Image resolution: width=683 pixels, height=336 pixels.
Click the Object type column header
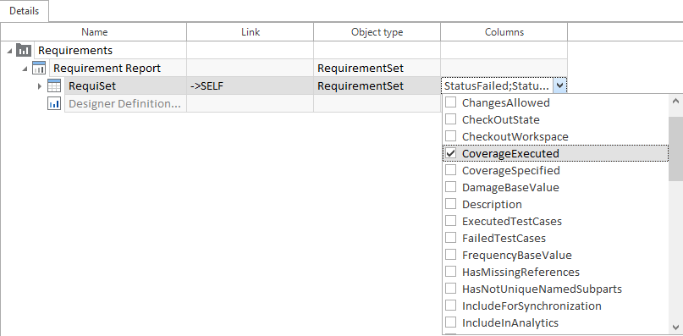point(377,32)
